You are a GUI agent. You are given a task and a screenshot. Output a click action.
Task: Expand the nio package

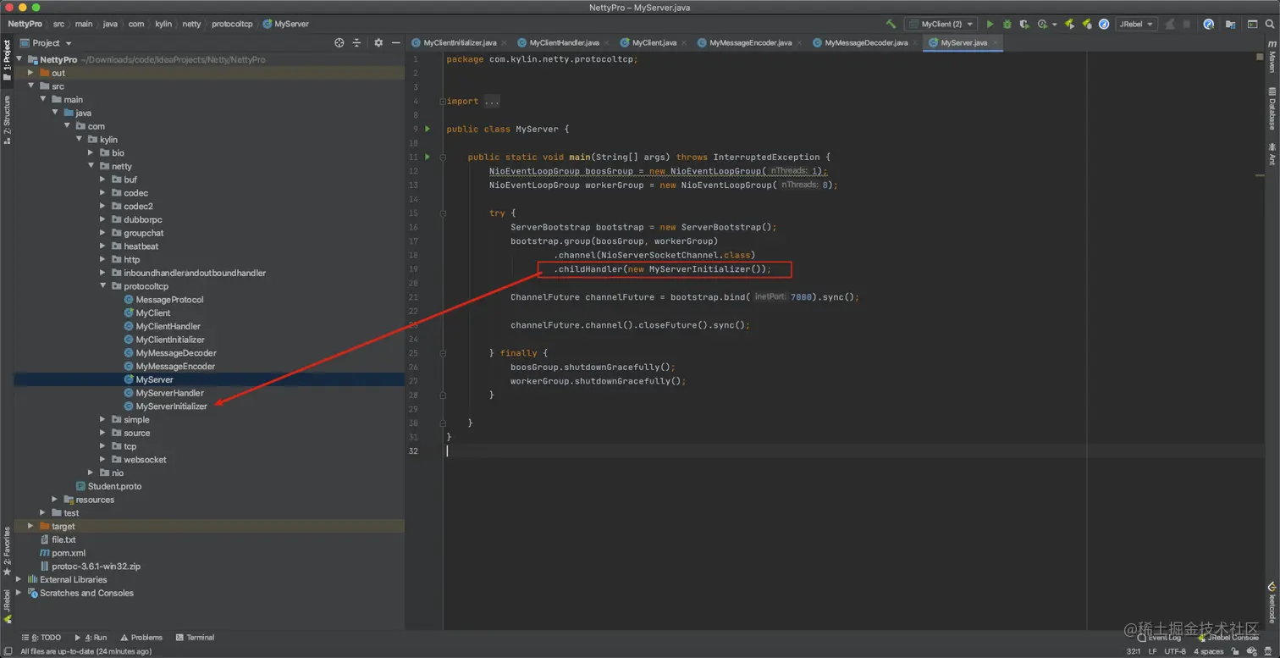pyautogui.click(x=91, y=473)
